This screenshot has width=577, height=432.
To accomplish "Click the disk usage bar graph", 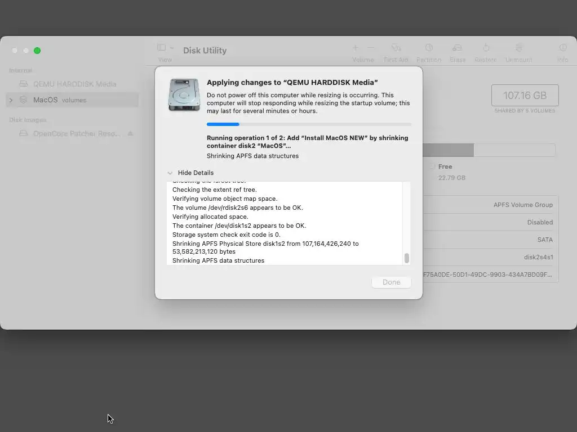I will (x=489, y=150).
